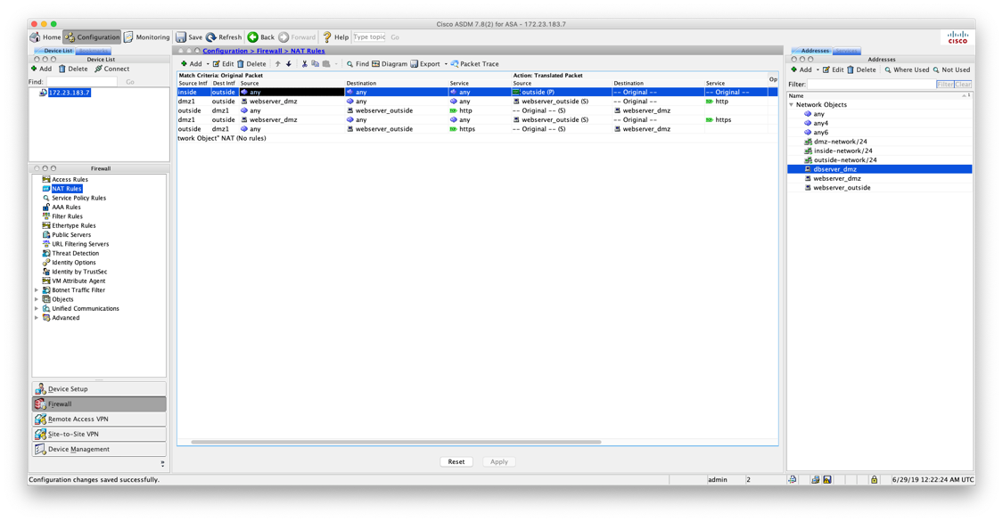Screen dimensions: 1003x521
Task: Click the Reset button
Action: (456, 461)
